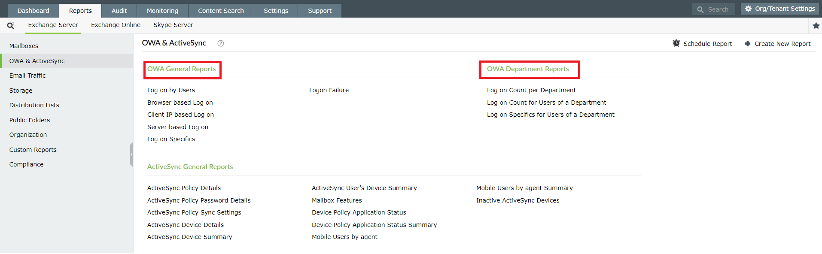The image size is (822, 254).
Task: Click the favorites star icon
Action: [x=816, y=26]
